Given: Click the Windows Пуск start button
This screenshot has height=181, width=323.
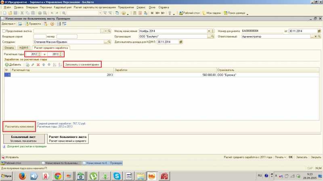Looking at the screenshot, I should (x=6, y=176).
